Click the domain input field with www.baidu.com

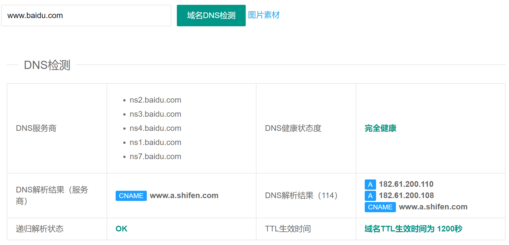[x=86, y=16]
